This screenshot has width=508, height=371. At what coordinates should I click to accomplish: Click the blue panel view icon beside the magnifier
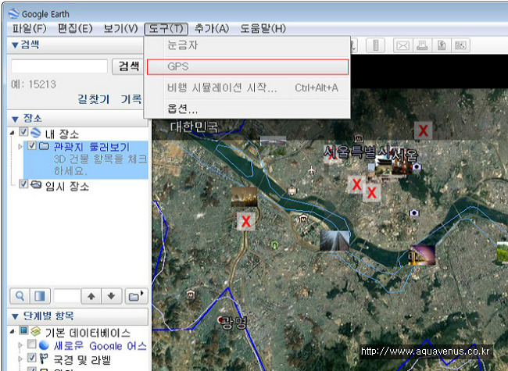40,296
